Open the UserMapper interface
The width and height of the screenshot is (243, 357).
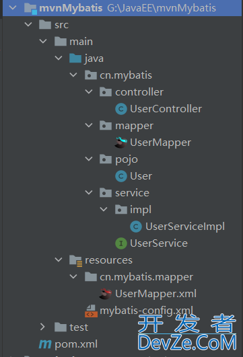(160, 143)
